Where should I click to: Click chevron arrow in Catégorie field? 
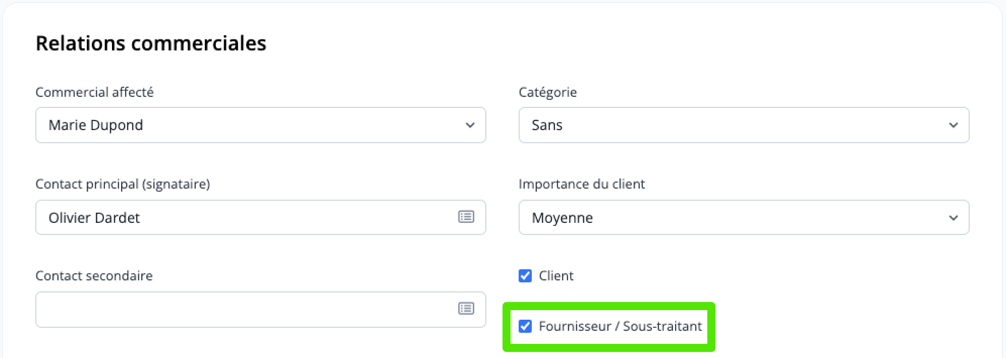pos(953,125)
